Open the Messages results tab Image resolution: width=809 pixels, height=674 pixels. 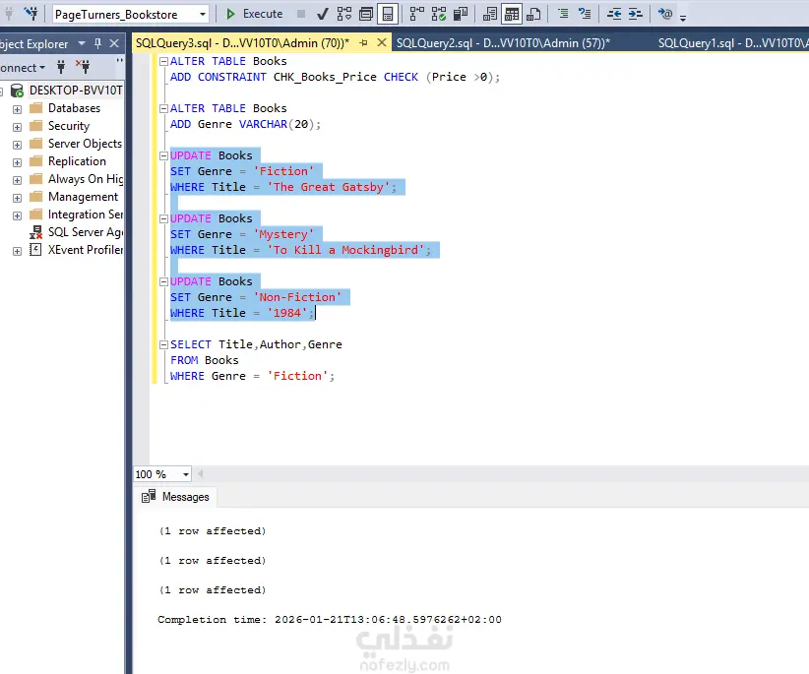pos(175,497)
